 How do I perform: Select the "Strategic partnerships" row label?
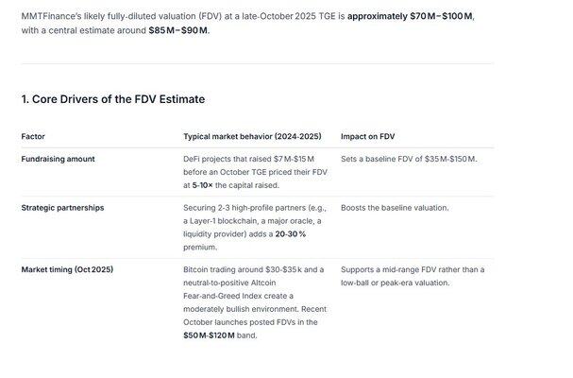[62, 208]
